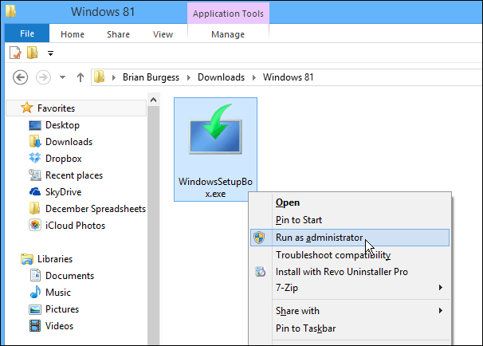Click Downloads in the address path

(x=221, y=77)
